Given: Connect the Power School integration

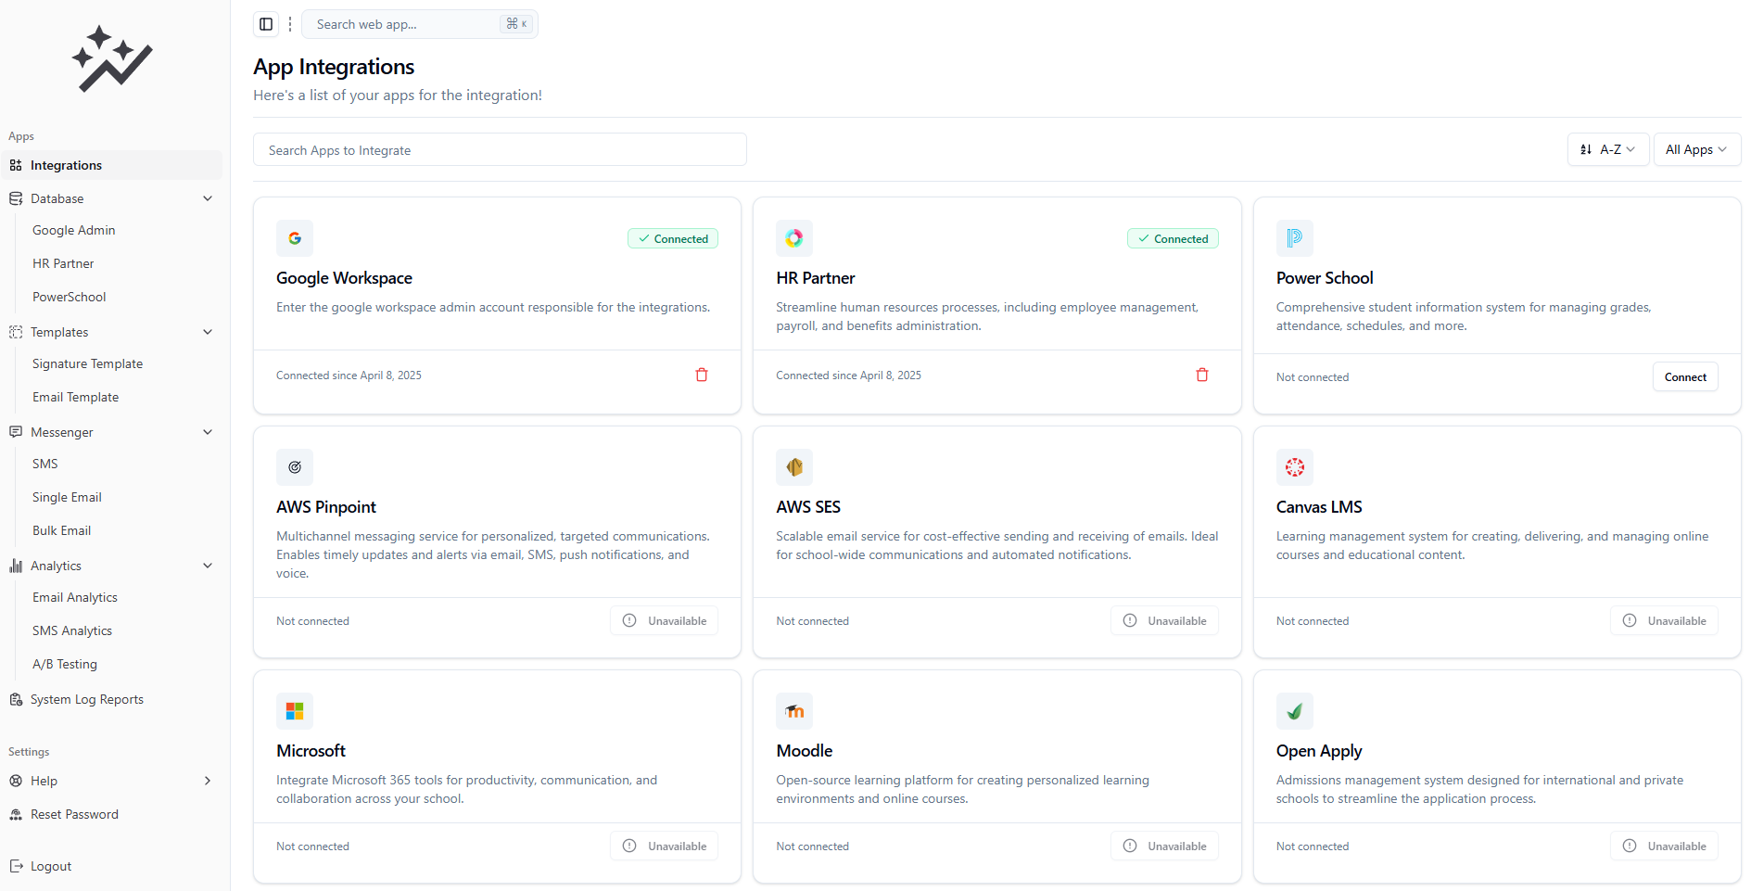Looking at the screenshot, I should tap(1685, 376).
